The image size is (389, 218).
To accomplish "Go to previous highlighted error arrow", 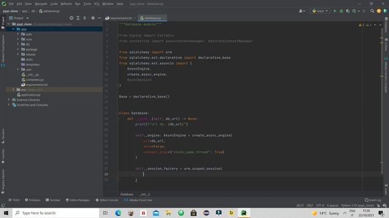I will tap(375, 25).
